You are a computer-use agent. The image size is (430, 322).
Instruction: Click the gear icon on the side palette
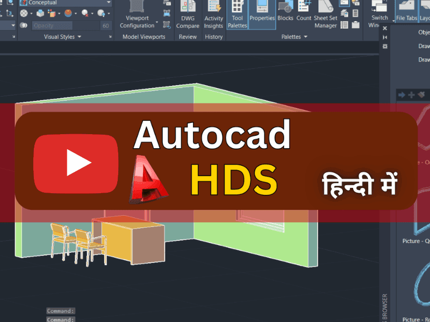coord(385,46)
